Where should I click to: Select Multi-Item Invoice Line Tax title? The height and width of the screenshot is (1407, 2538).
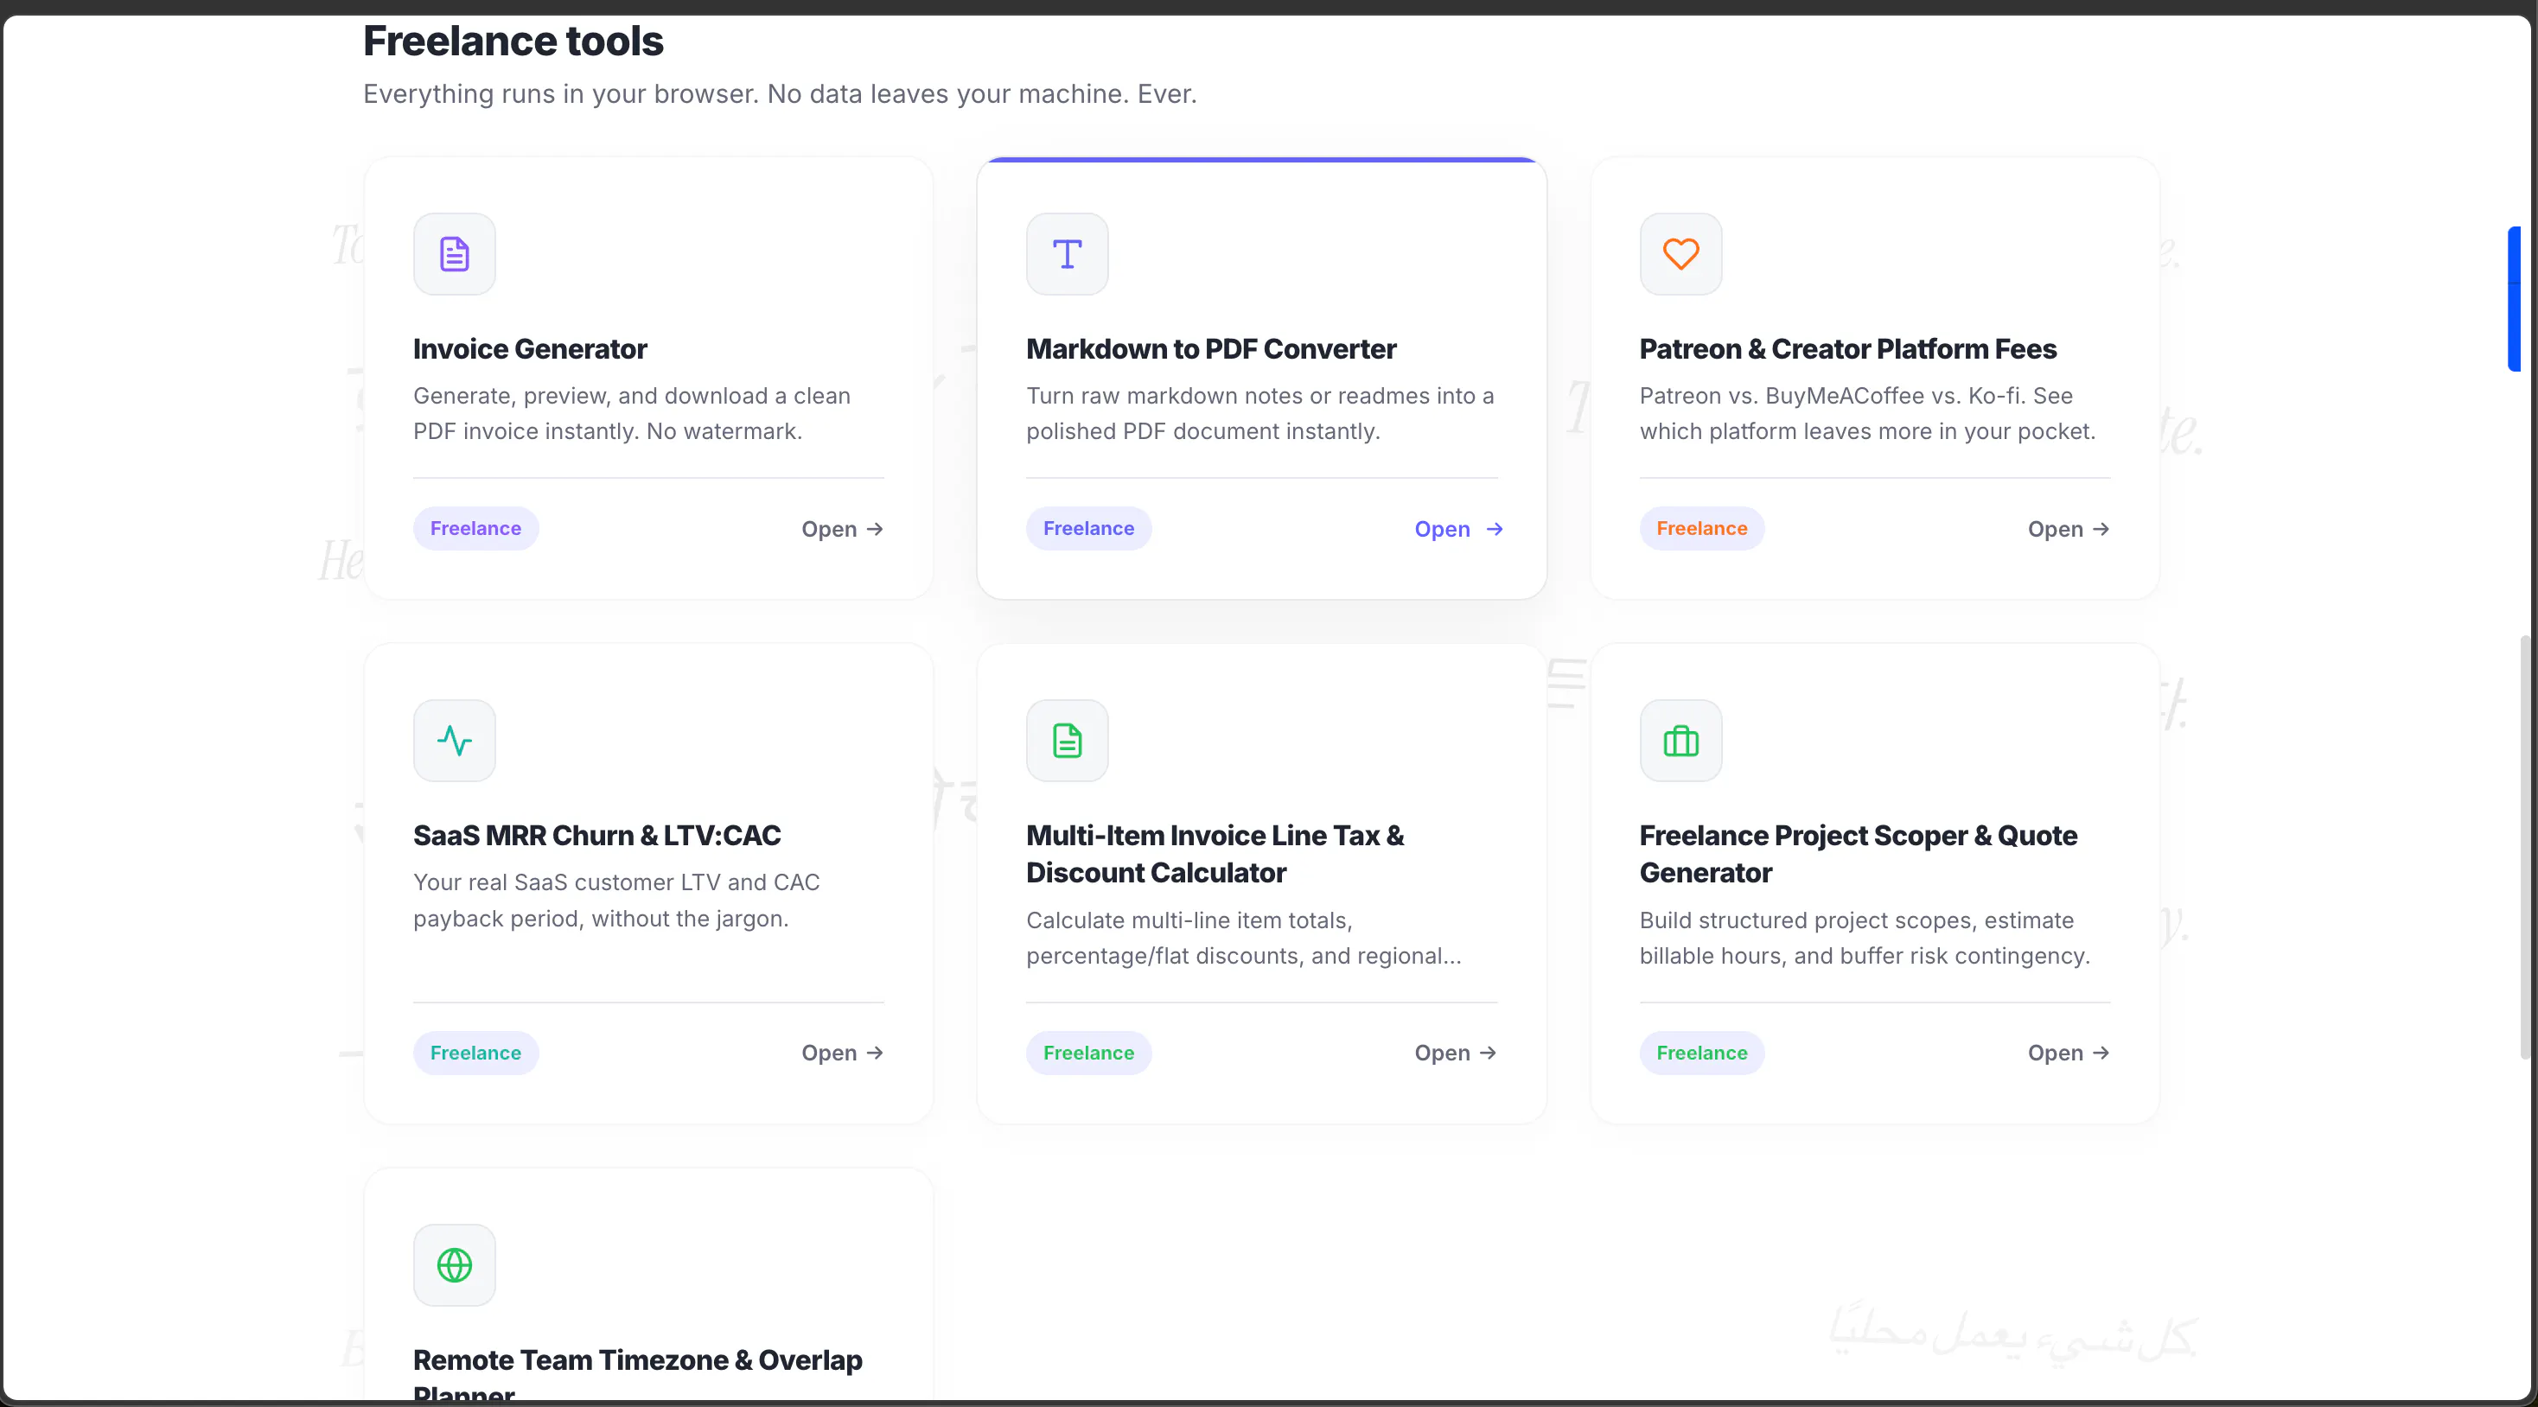pyautogui.click(x=1215, y=854)
